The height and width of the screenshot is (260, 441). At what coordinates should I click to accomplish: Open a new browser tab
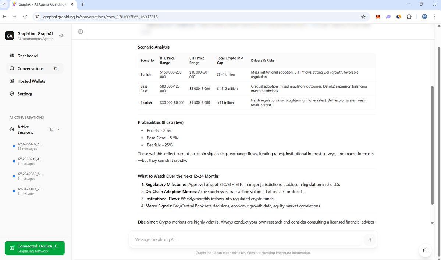(82, 4)
